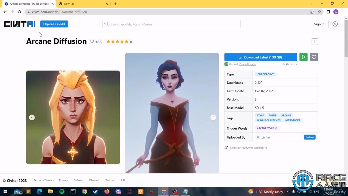The image size is (348, 196).
Task: Open the dark-haired woman preview image
Action: (x=172, y=113)
